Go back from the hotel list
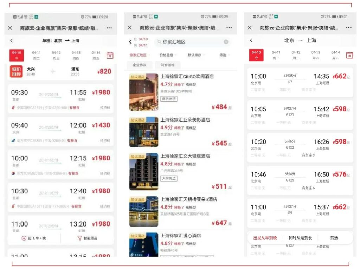This screenshot has height=269, width=360. point(130,42)
